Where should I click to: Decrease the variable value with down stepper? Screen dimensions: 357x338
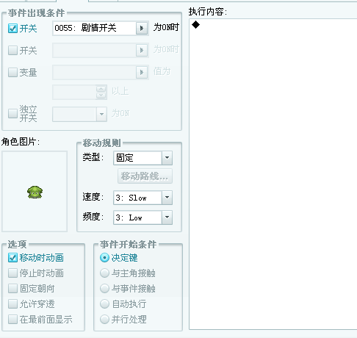pyautogui.click(x=101, y=96)
